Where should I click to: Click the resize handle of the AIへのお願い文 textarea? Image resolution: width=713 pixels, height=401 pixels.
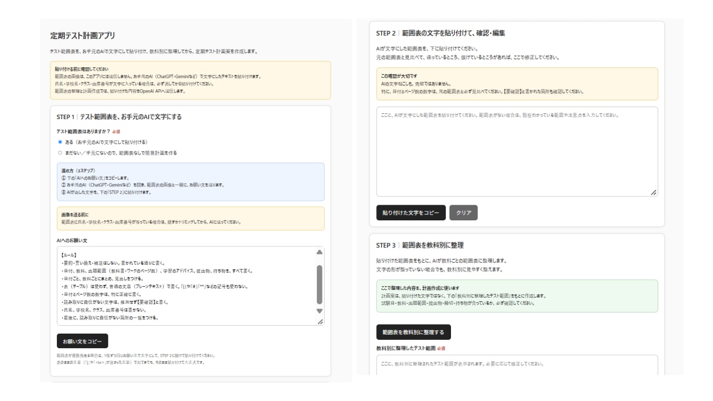(x=320, y=322)
